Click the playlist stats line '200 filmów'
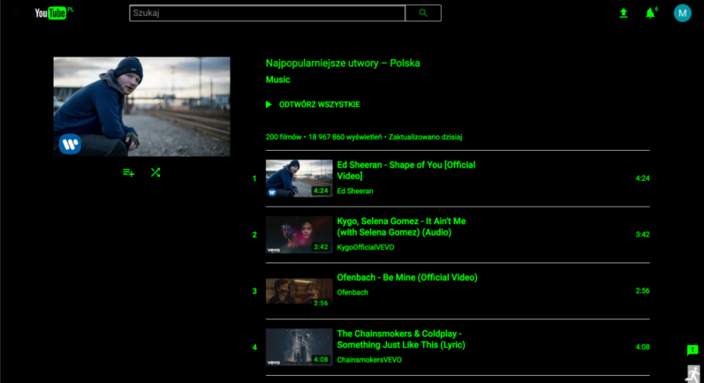704x383 pixels. tap(364, 138)
